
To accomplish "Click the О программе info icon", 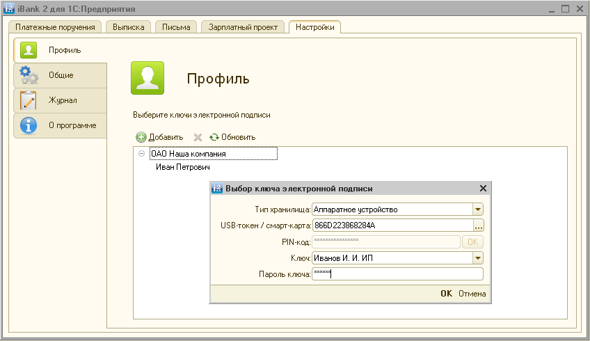I will pyautogui.click(x=29, y=125).
